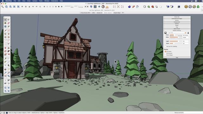Image resolution: width=203 pixels, height=114 pixels.
Task: Enable the On Ground checkbox
Action: point(166,53)
